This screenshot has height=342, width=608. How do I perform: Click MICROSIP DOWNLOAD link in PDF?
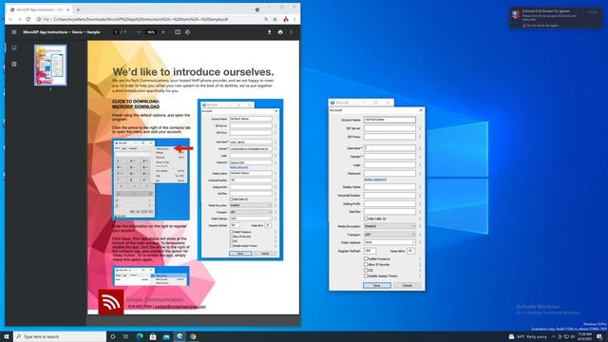136,106
